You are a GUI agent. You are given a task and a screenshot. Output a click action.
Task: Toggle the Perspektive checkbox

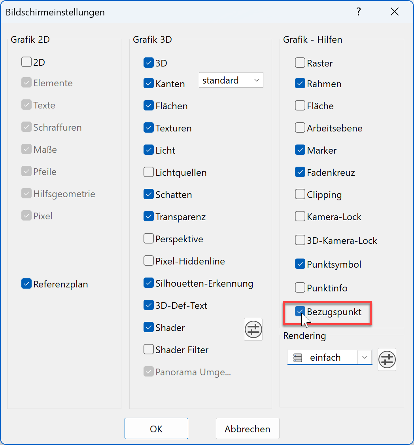[149, 239]
